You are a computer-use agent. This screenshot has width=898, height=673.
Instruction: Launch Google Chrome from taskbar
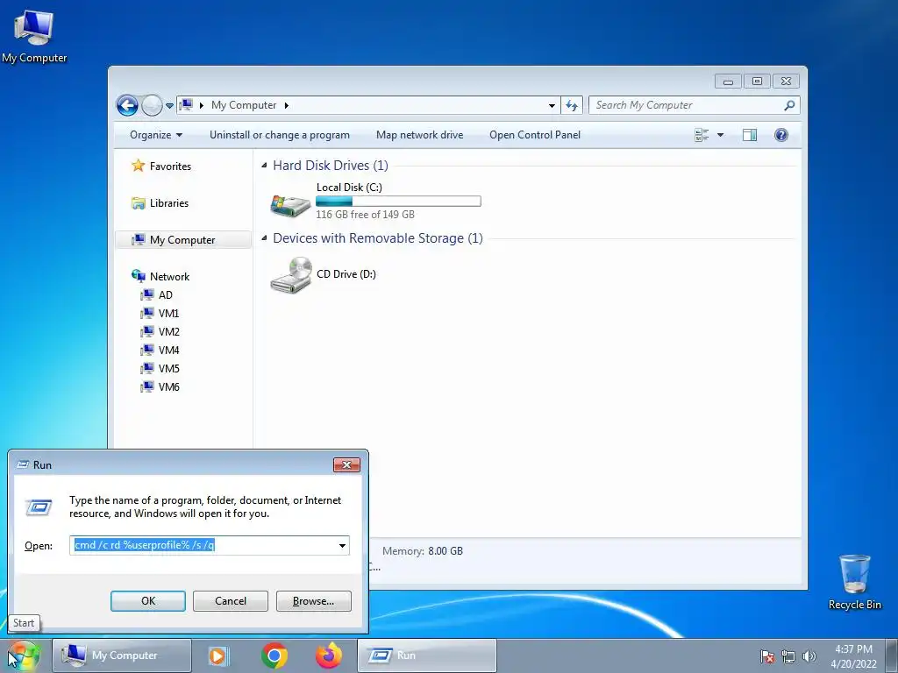(x=274, y=655)
